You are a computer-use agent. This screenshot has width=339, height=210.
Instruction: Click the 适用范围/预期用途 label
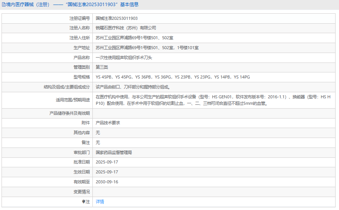click(x=73, y=100)
